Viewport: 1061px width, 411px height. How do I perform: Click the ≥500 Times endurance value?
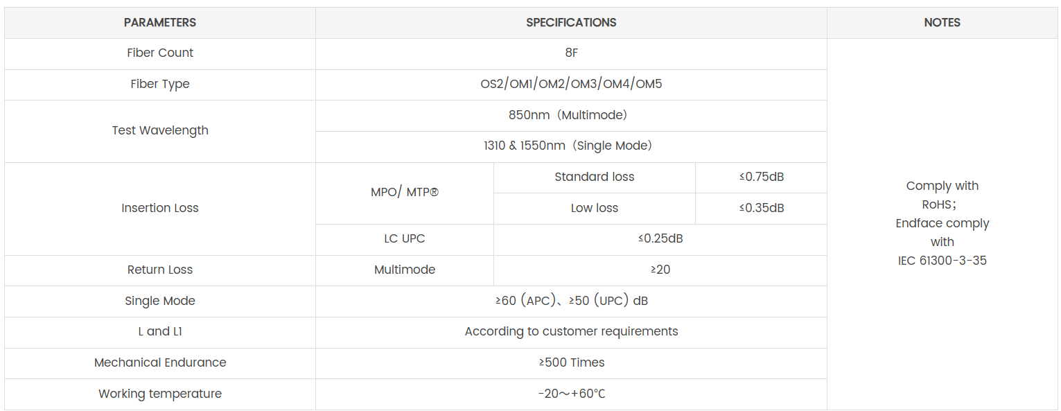pyautogui.click(x=571, y=363)
